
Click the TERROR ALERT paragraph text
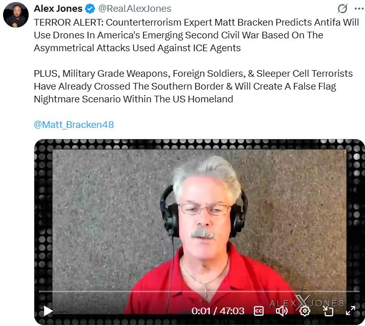tap(196, 35)
